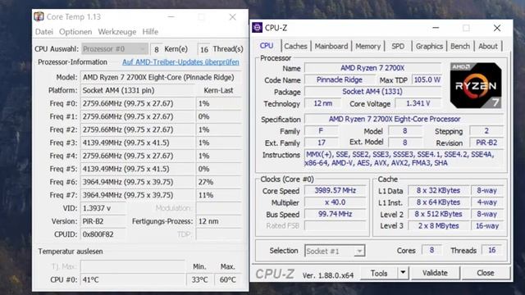Click the Core Temp app icon
525x295 pixels.
(39, 16)
